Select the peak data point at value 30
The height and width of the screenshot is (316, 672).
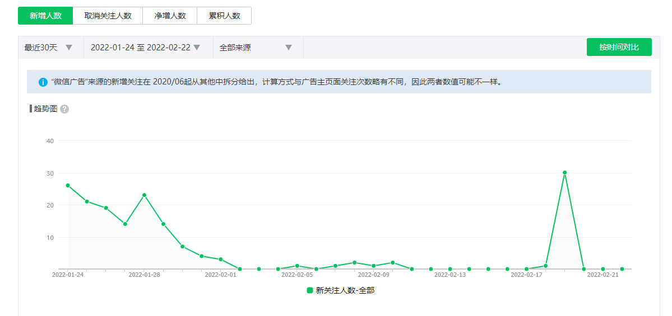[564, 173]
